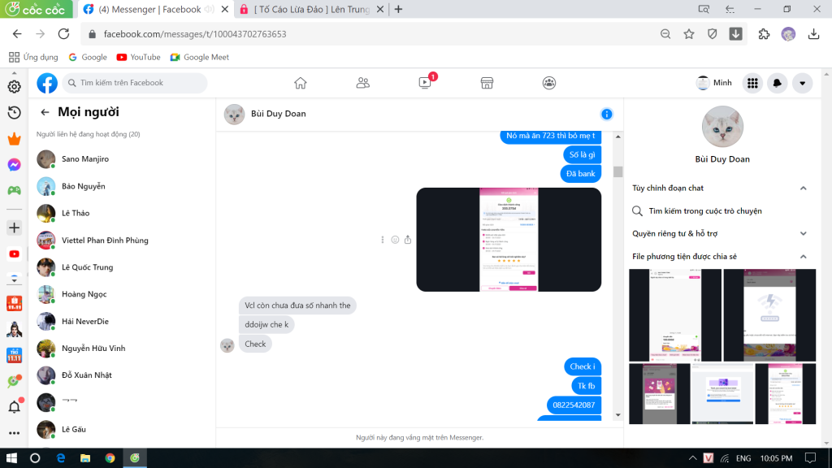Expand Quyền riêng tư & hỗ trợ section
Screen dimensions: 832x468
tap(803, 233)
